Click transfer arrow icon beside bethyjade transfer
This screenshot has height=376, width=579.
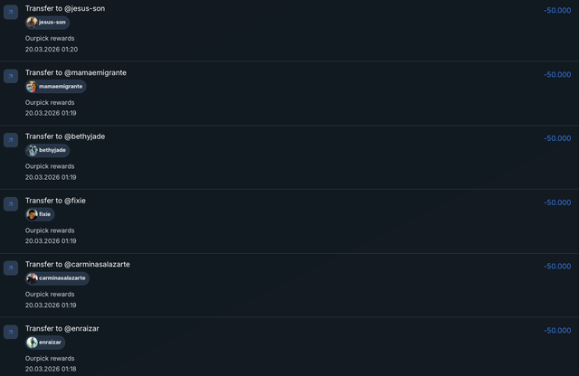click(x=11, y=140)
